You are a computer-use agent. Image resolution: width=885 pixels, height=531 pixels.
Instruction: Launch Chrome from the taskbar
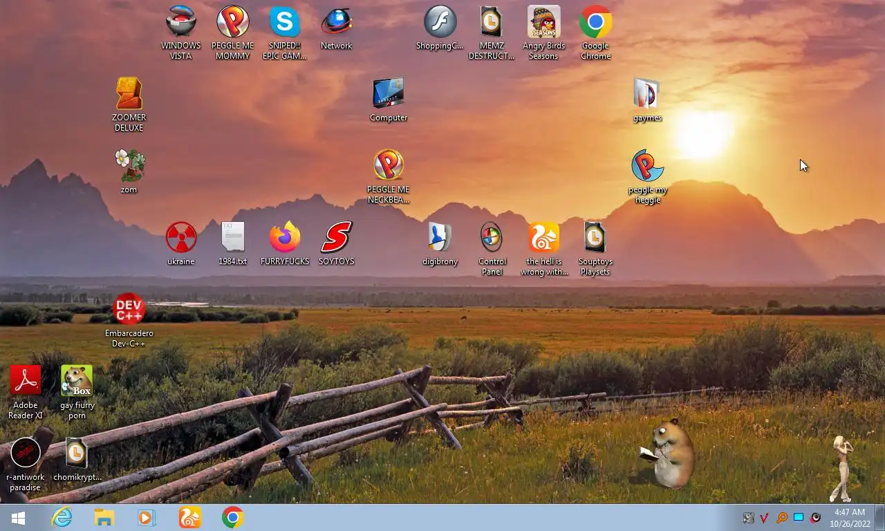point(232,518)
